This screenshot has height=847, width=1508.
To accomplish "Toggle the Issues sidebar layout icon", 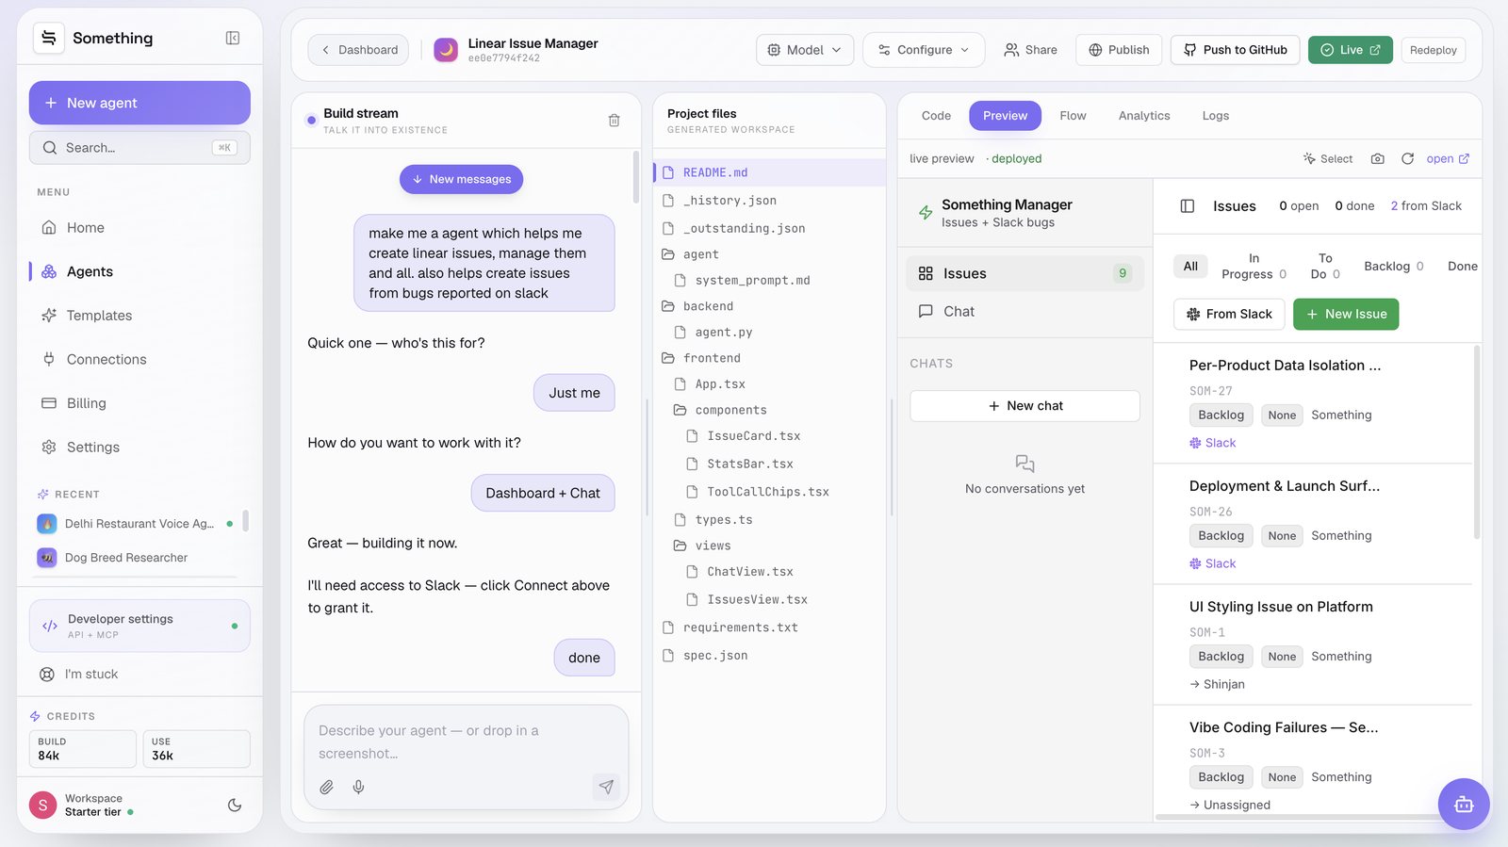I will click(1188, 206).
